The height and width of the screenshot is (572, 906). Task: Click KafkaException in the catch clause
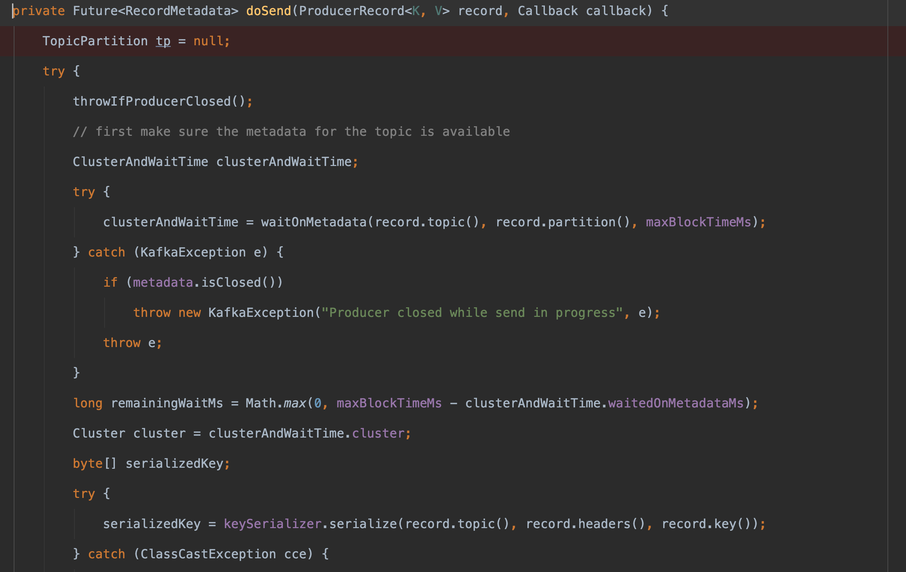pyautogui.click(x=193, y=252)
